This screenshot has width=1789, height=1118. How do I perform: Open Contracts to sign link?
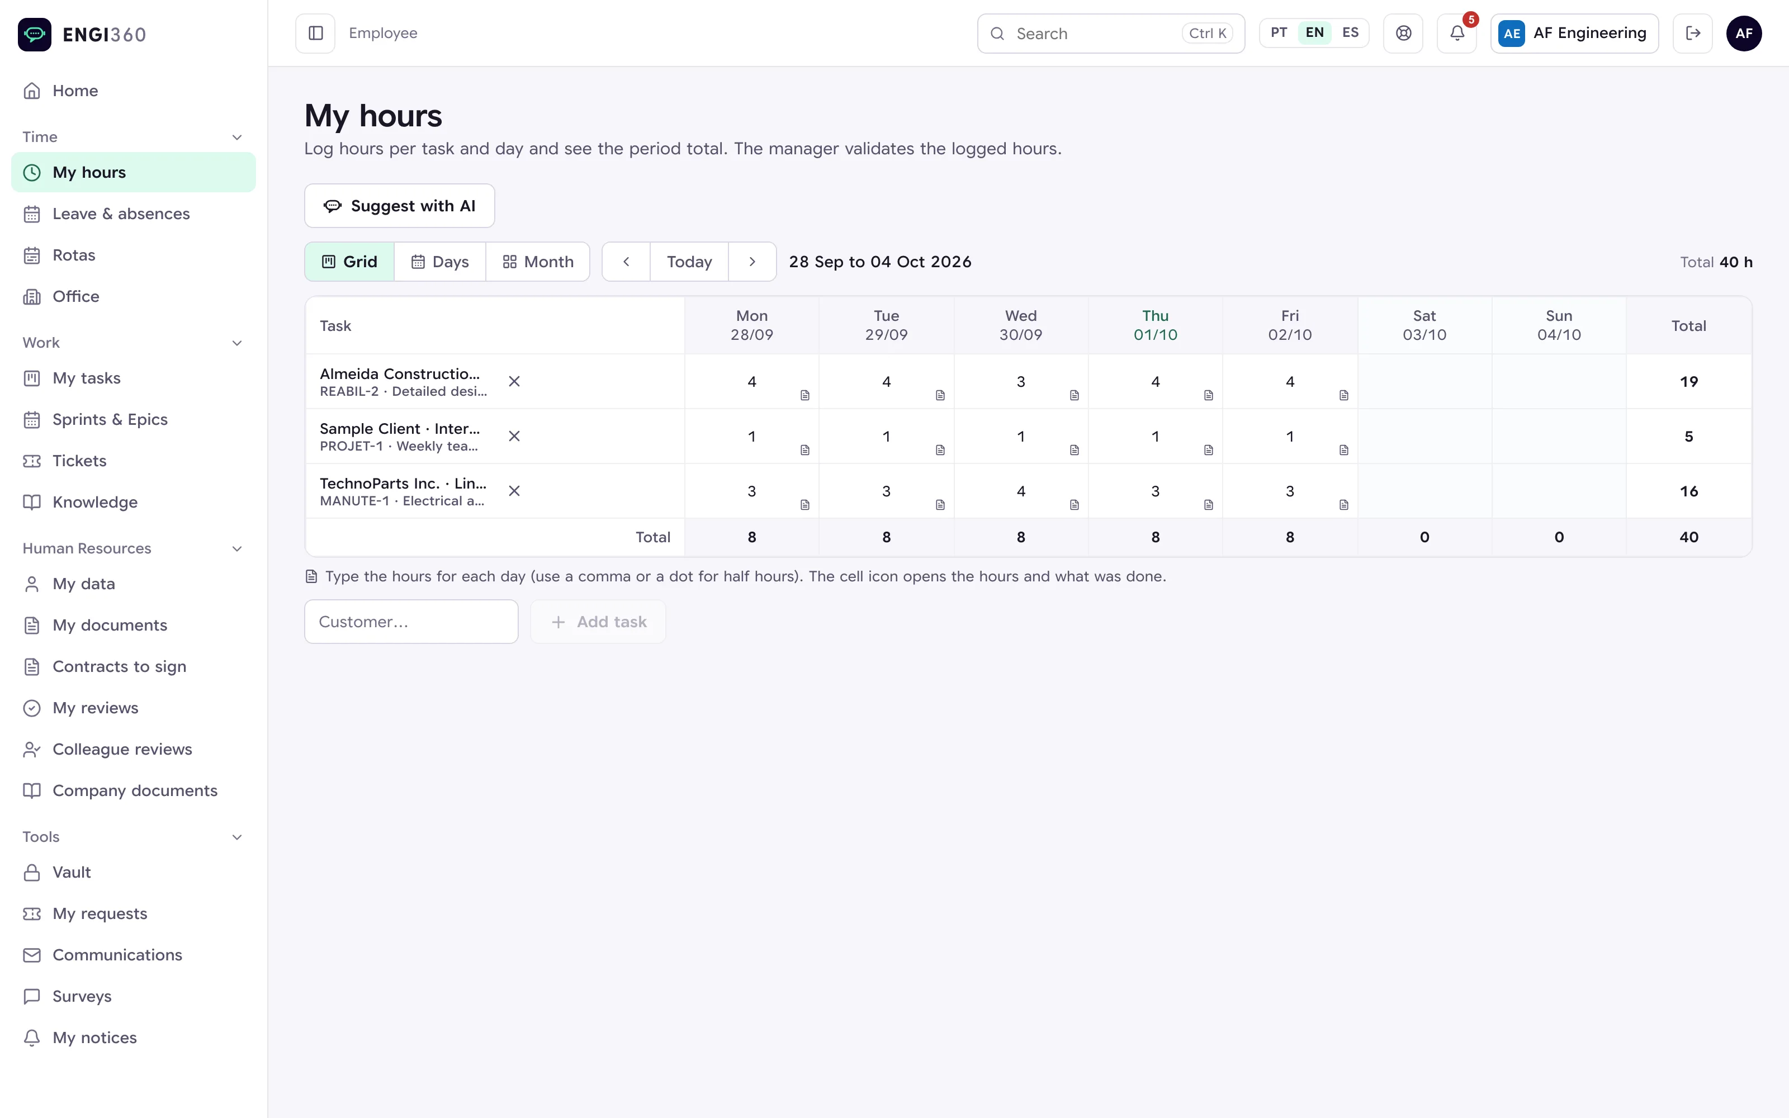click(133, 666)
